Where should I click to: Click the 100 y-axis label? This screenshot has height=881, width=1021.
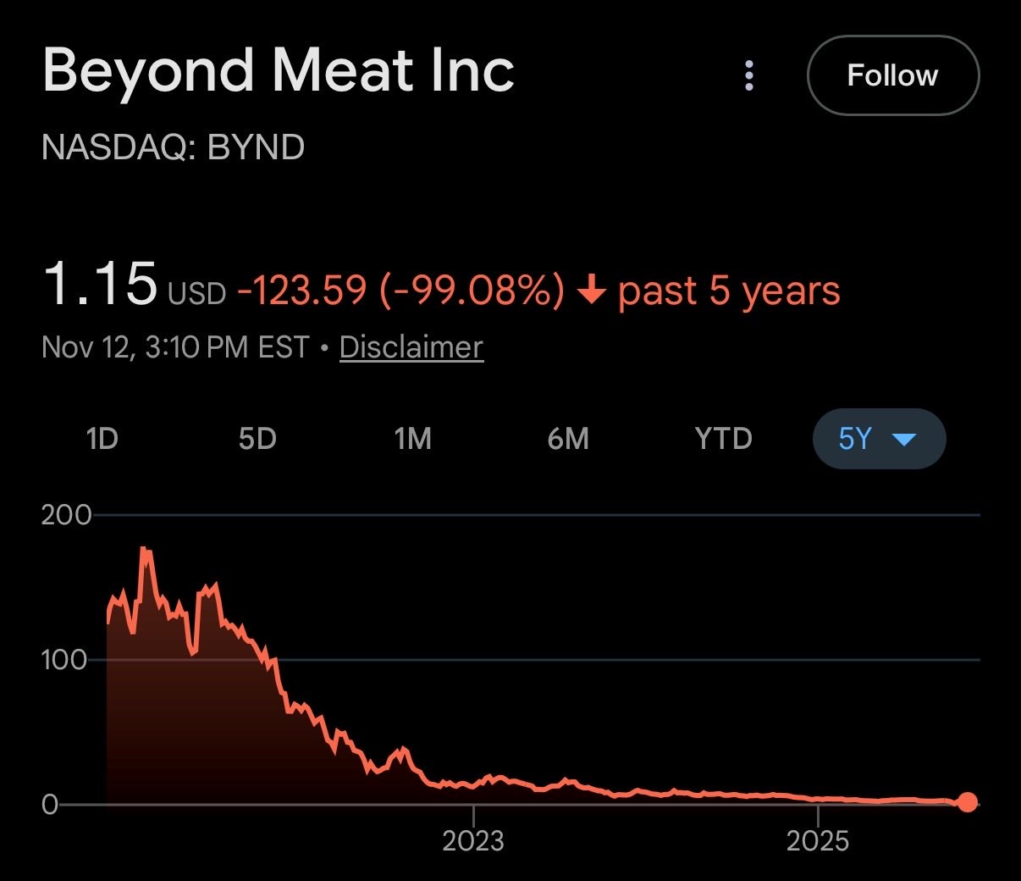64,660
